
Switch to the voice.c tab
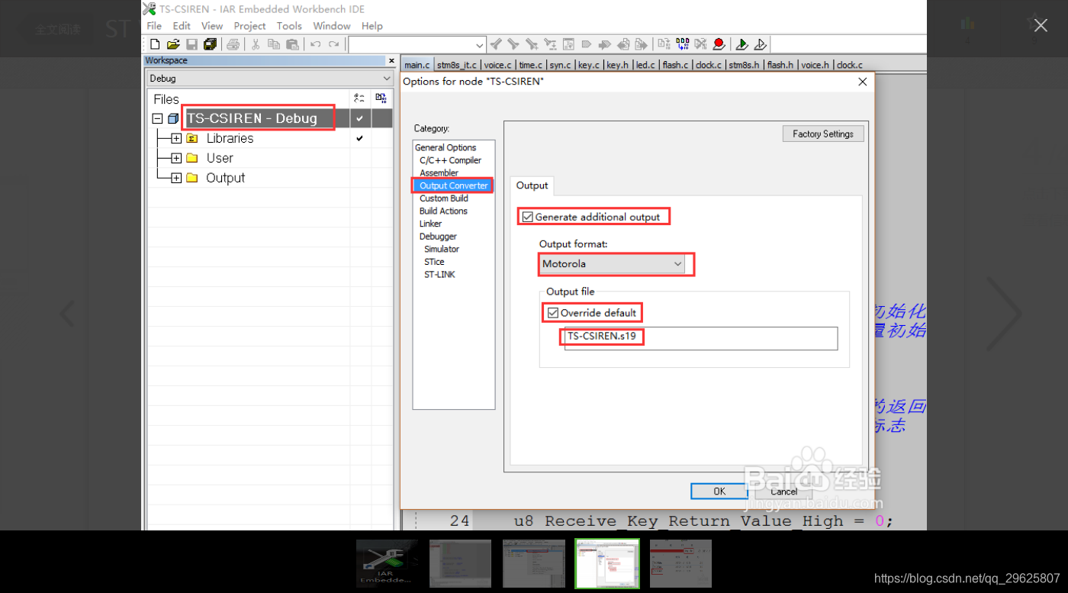[498, 65]
